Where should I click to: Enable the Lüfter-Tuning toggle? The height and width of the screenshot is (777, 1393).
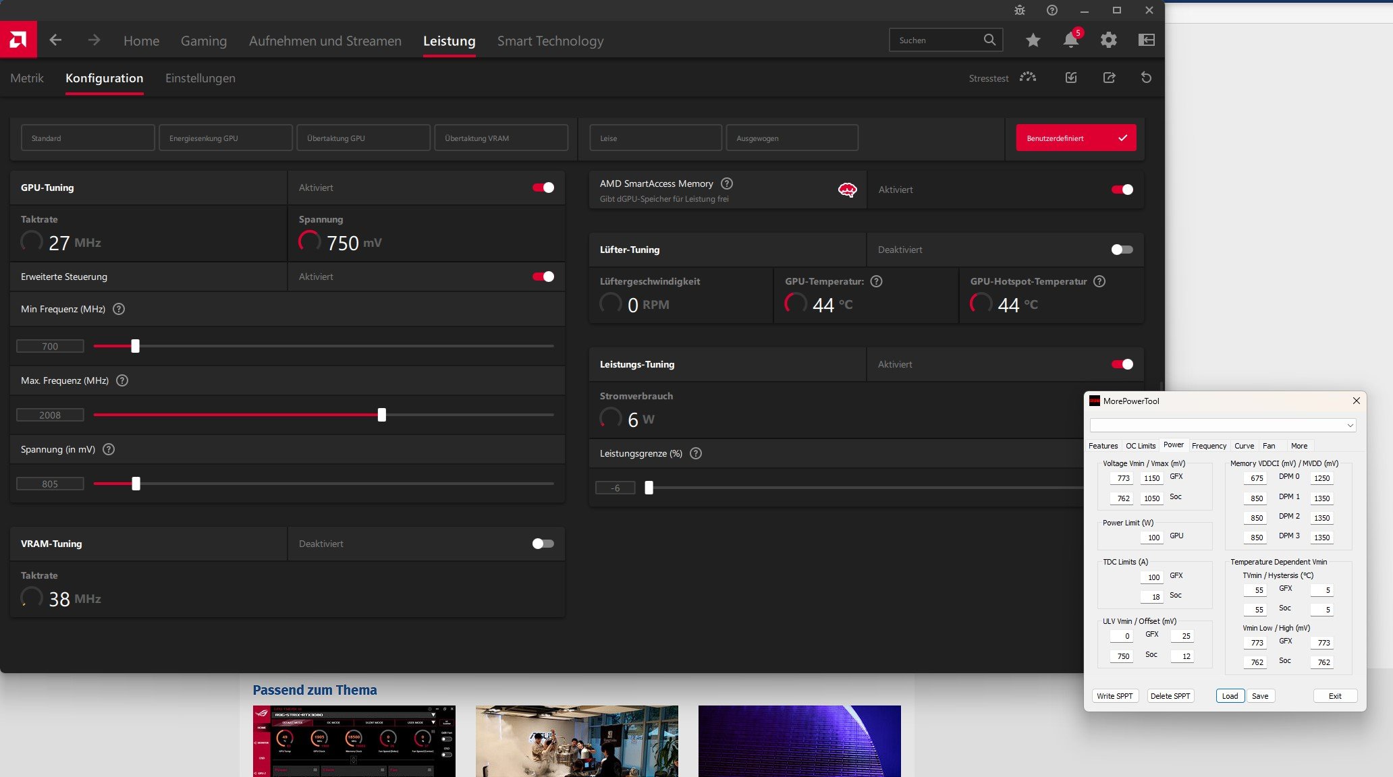click(1122, 250)
